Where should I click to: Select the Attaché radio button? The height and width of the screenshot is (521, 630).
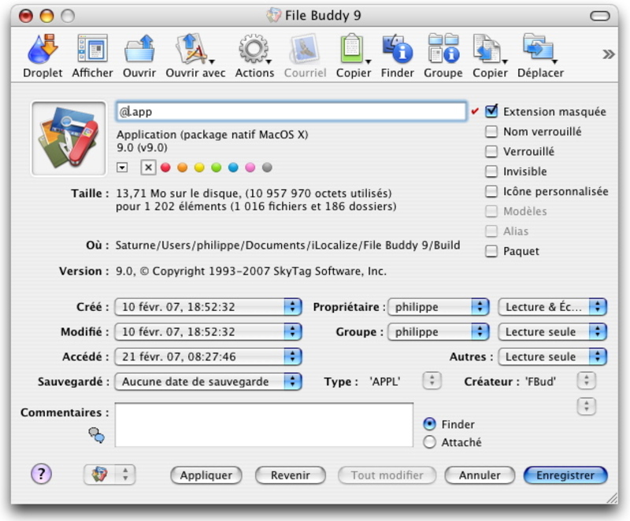click(x=429, y=442)
